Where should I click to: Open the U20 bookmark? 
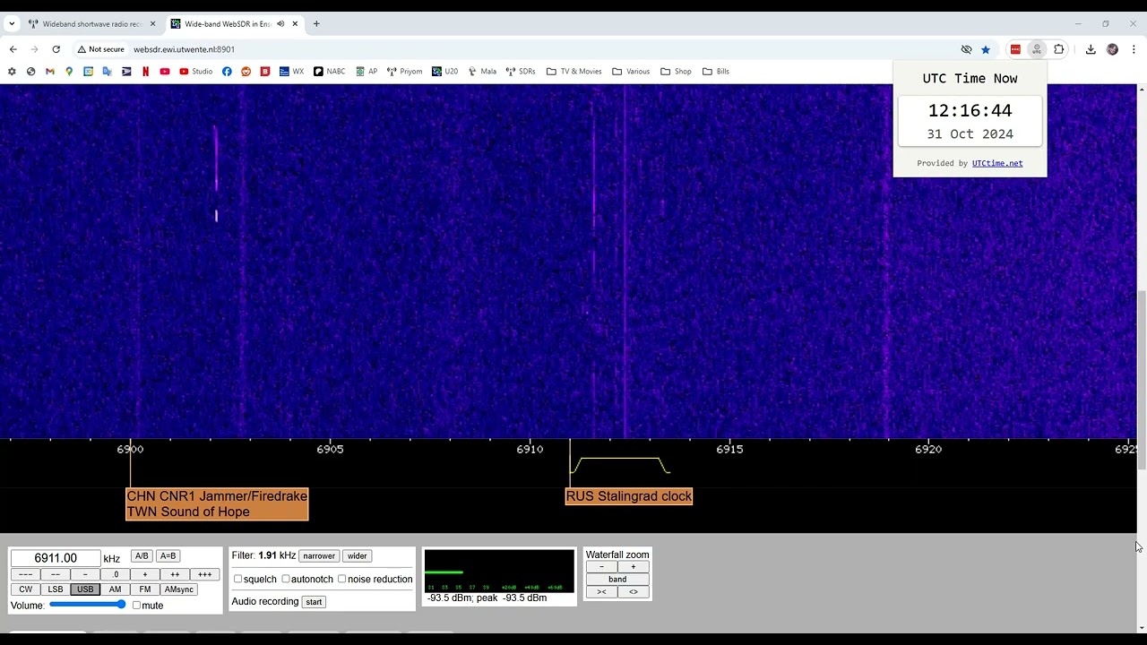click(x=445, y=72)
